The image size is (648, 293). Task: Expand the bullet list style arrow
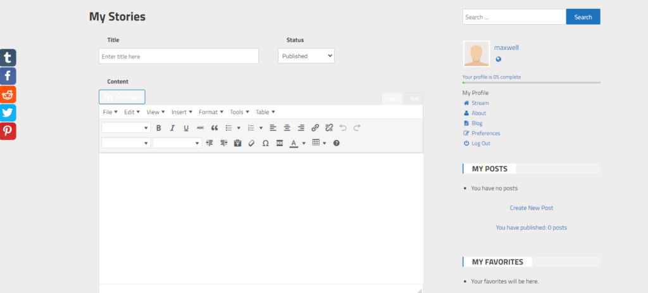239,128
